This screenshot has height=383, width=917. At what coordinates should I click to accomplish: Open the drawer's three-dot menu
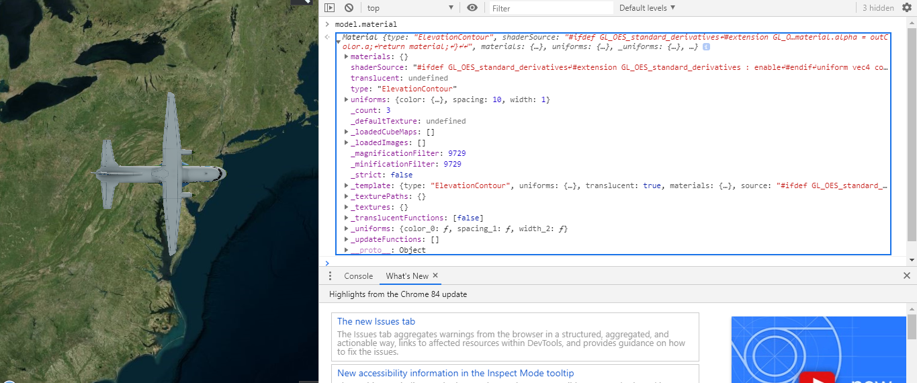click(x=330, y=276)
